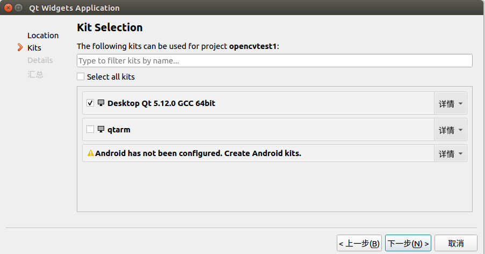Click the Android has not been configured message

198,153
